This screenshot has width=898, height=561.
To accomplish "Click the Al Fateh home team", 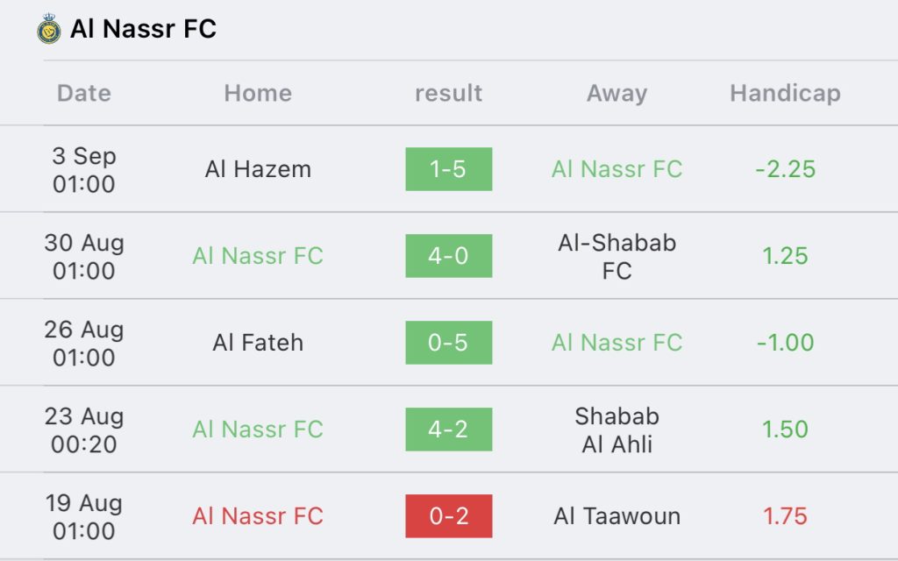I will pyautogui.click(x=258, y=343).
